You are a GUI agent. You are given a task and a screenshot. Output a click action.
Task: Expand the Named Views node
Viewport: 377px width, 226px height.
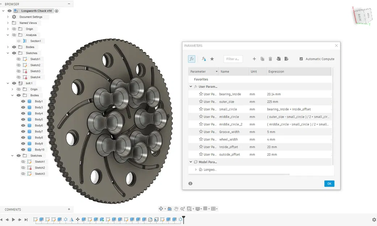pyautogui.click(x=8, y=23)
